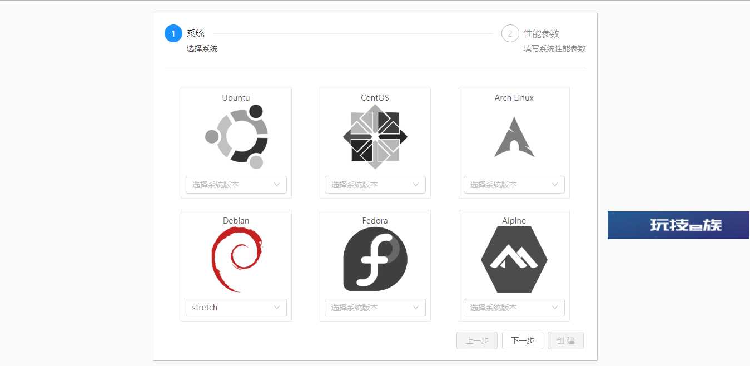Click the 创建 button
This screenshot has height=366, width=750.
pyautogui.click(x=565, y=340)
